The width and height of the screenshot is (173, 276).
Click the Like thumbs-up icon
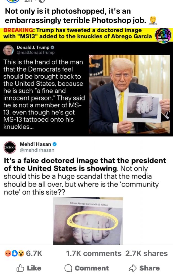tap(20, 268)
